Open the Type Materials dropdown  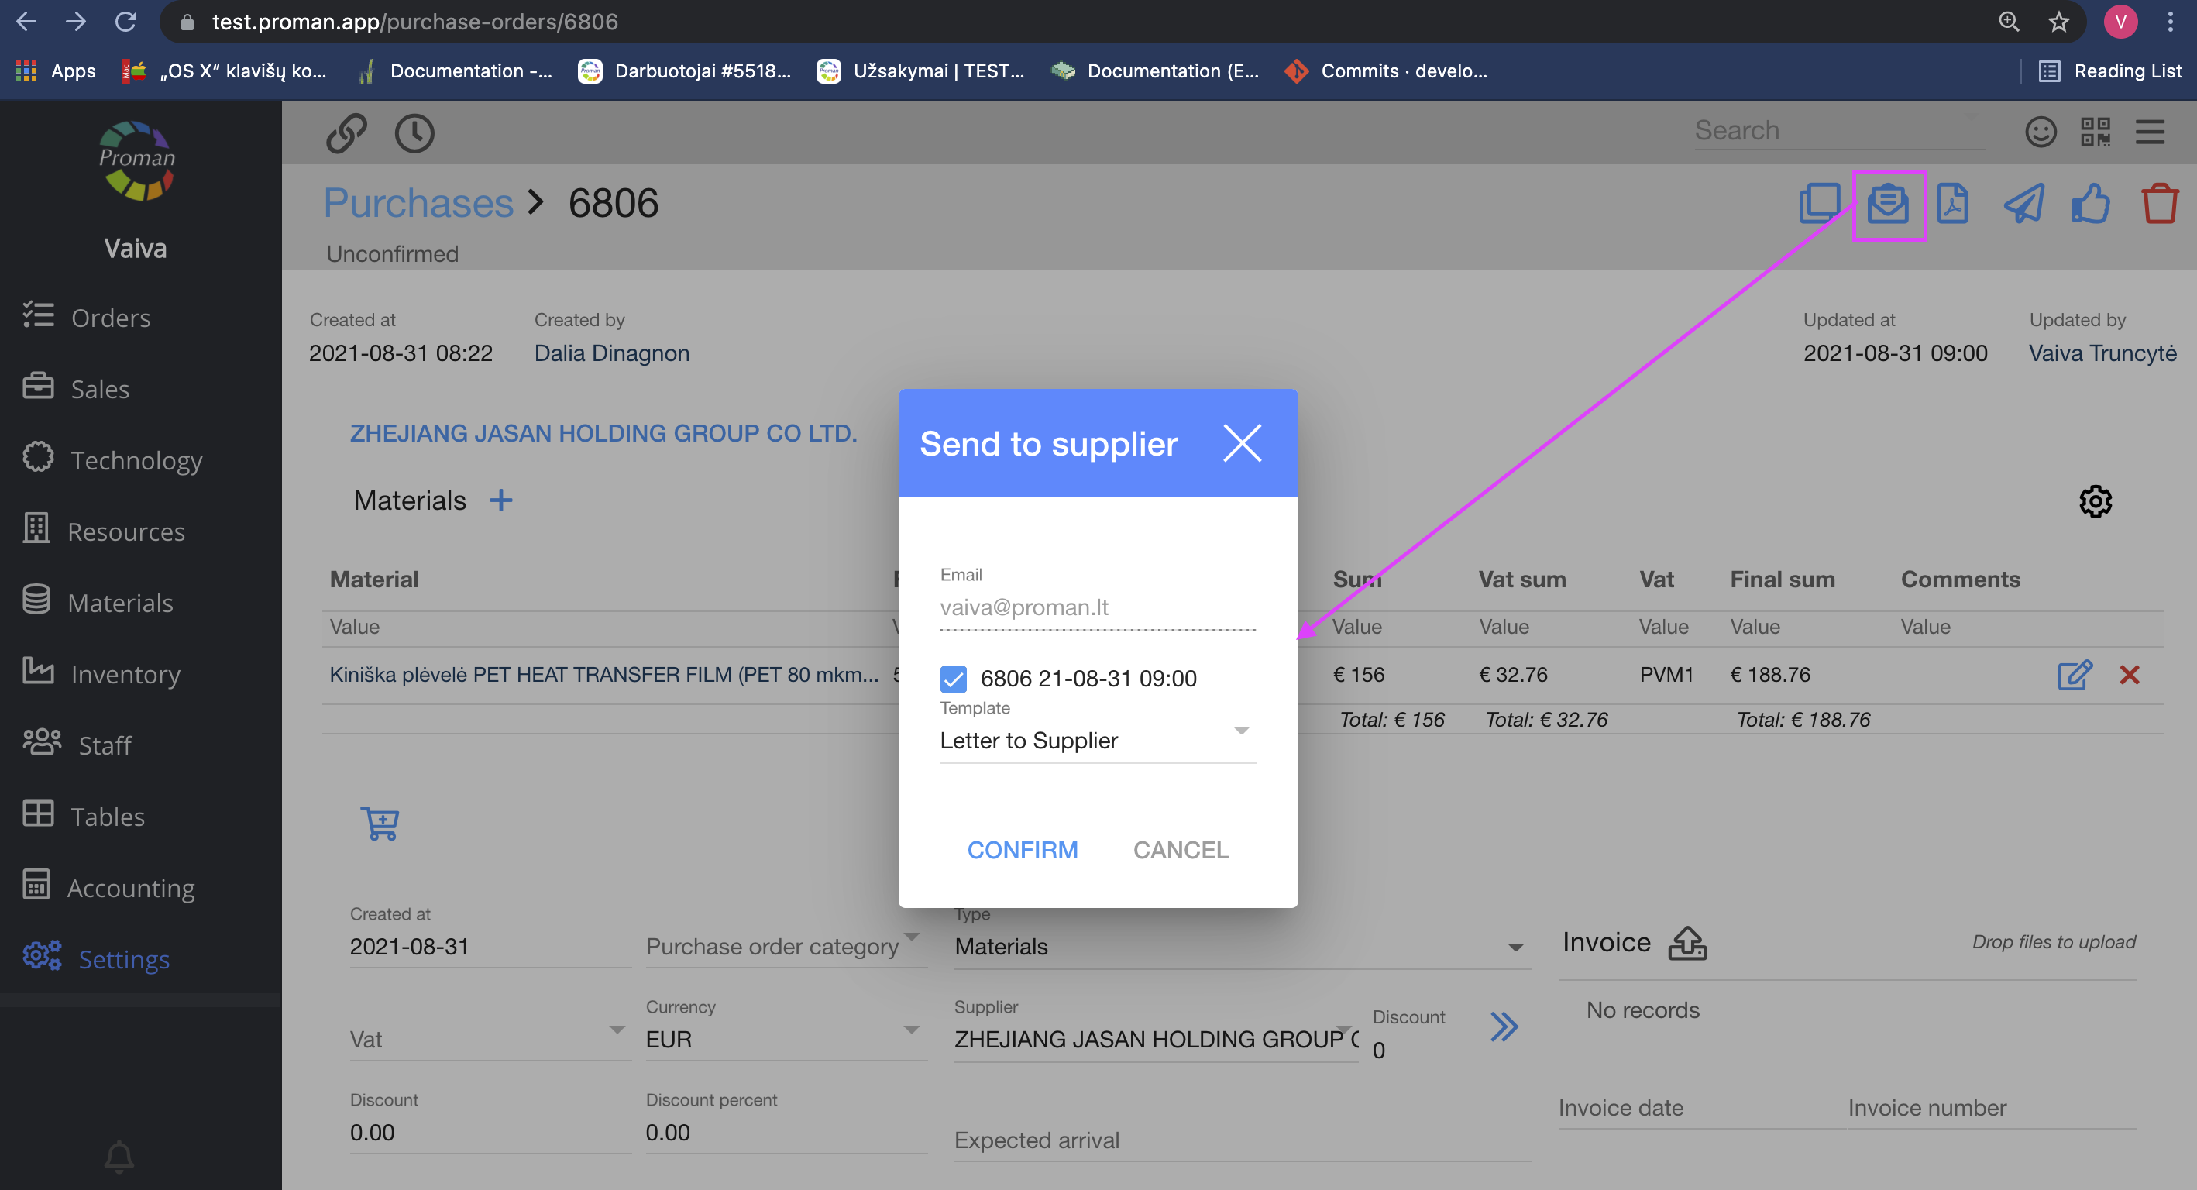1515,948
